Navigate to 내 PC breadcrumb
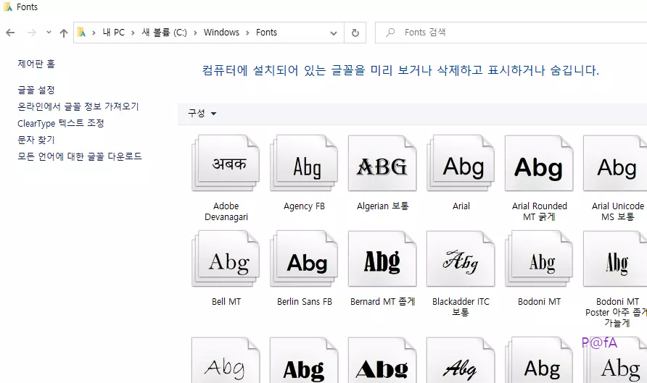Viewport: 647px width, 383px height. [x=113, y=32]
